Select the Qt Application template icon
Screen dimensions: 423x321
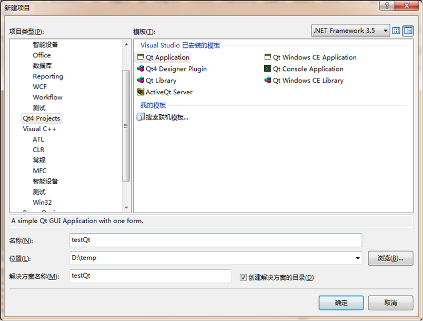point(140,57)
